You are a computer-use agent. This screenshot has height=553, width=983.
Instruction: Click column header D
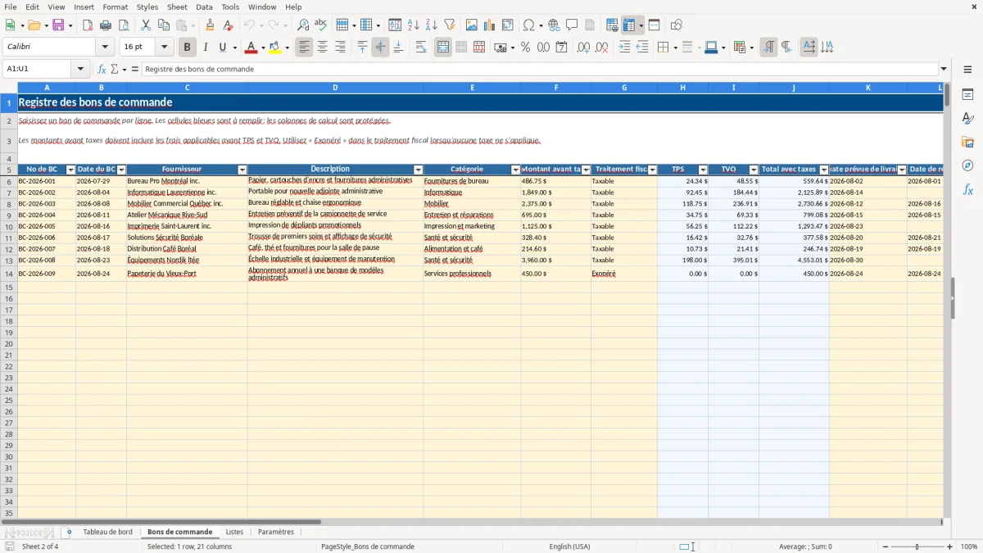[x=335, y=88]
